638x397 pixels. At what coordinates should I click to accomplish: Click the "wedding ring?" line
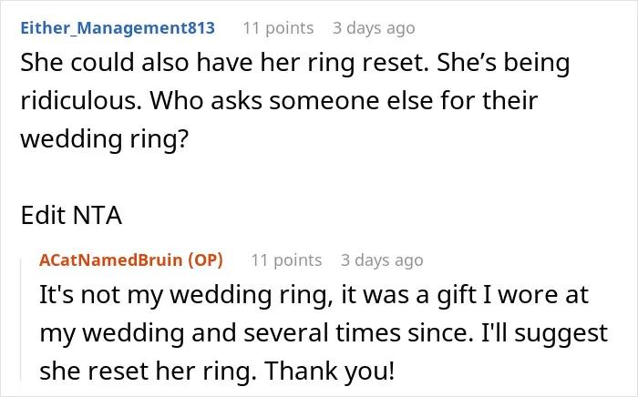tap(105, 140)
